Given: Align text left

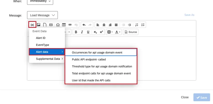Looking at the screenshot, I should pyautogui.click(x=98, y=25).
